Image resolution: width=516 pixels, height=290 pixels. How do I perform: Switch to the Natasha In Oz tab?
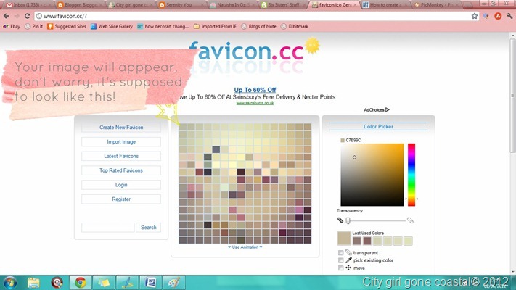click(x=232, y=5)
